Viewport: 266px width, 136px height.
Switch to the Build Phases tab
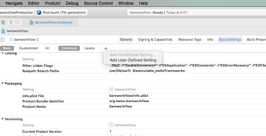[x=256, y=39]
